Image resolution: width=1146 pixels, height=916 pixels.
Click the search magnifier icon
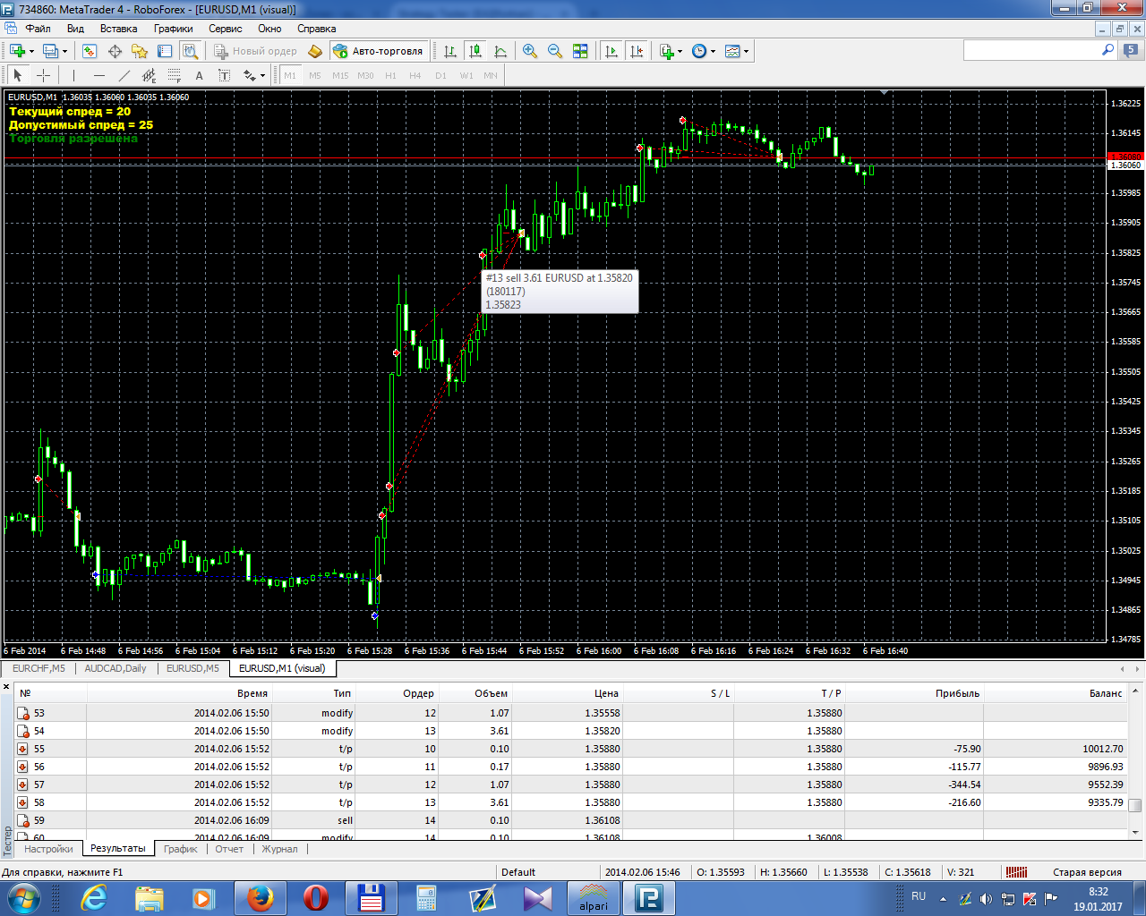(x=1108, y=51)
